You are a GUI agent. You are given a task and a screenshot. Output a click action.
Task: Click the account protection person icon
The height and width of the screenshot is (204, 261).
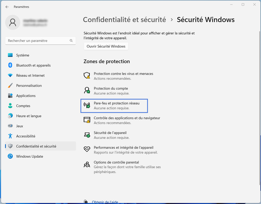pyautogui.click(x=87, y=90)
